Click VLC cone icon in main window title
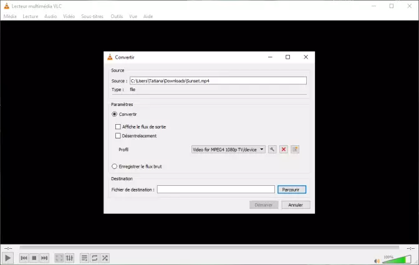This screenshot has height=265, width=419. 6,6
